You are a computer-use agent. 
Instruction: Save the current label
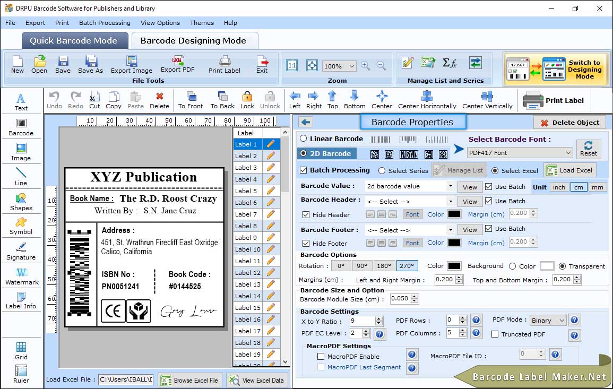(x=63, y=65)
